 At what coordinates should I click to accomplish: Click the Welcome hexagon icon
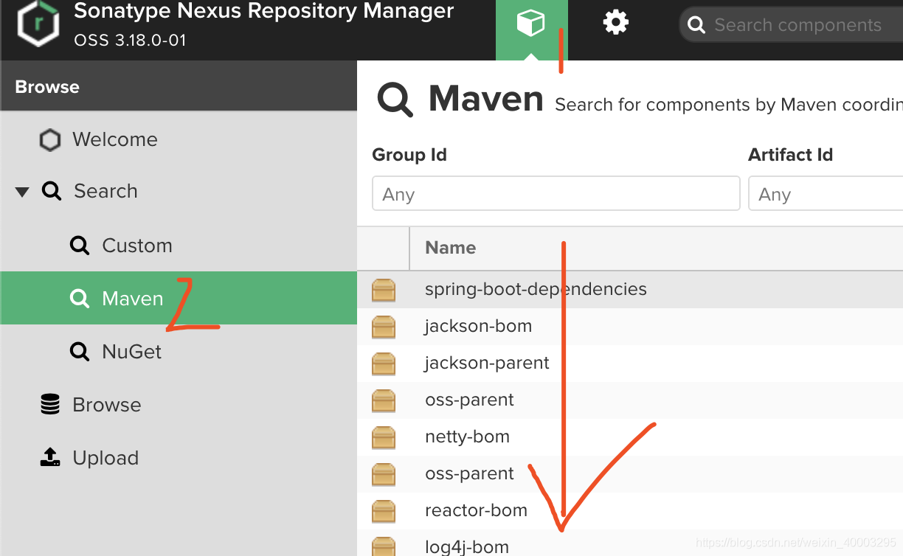coord(49,140)
